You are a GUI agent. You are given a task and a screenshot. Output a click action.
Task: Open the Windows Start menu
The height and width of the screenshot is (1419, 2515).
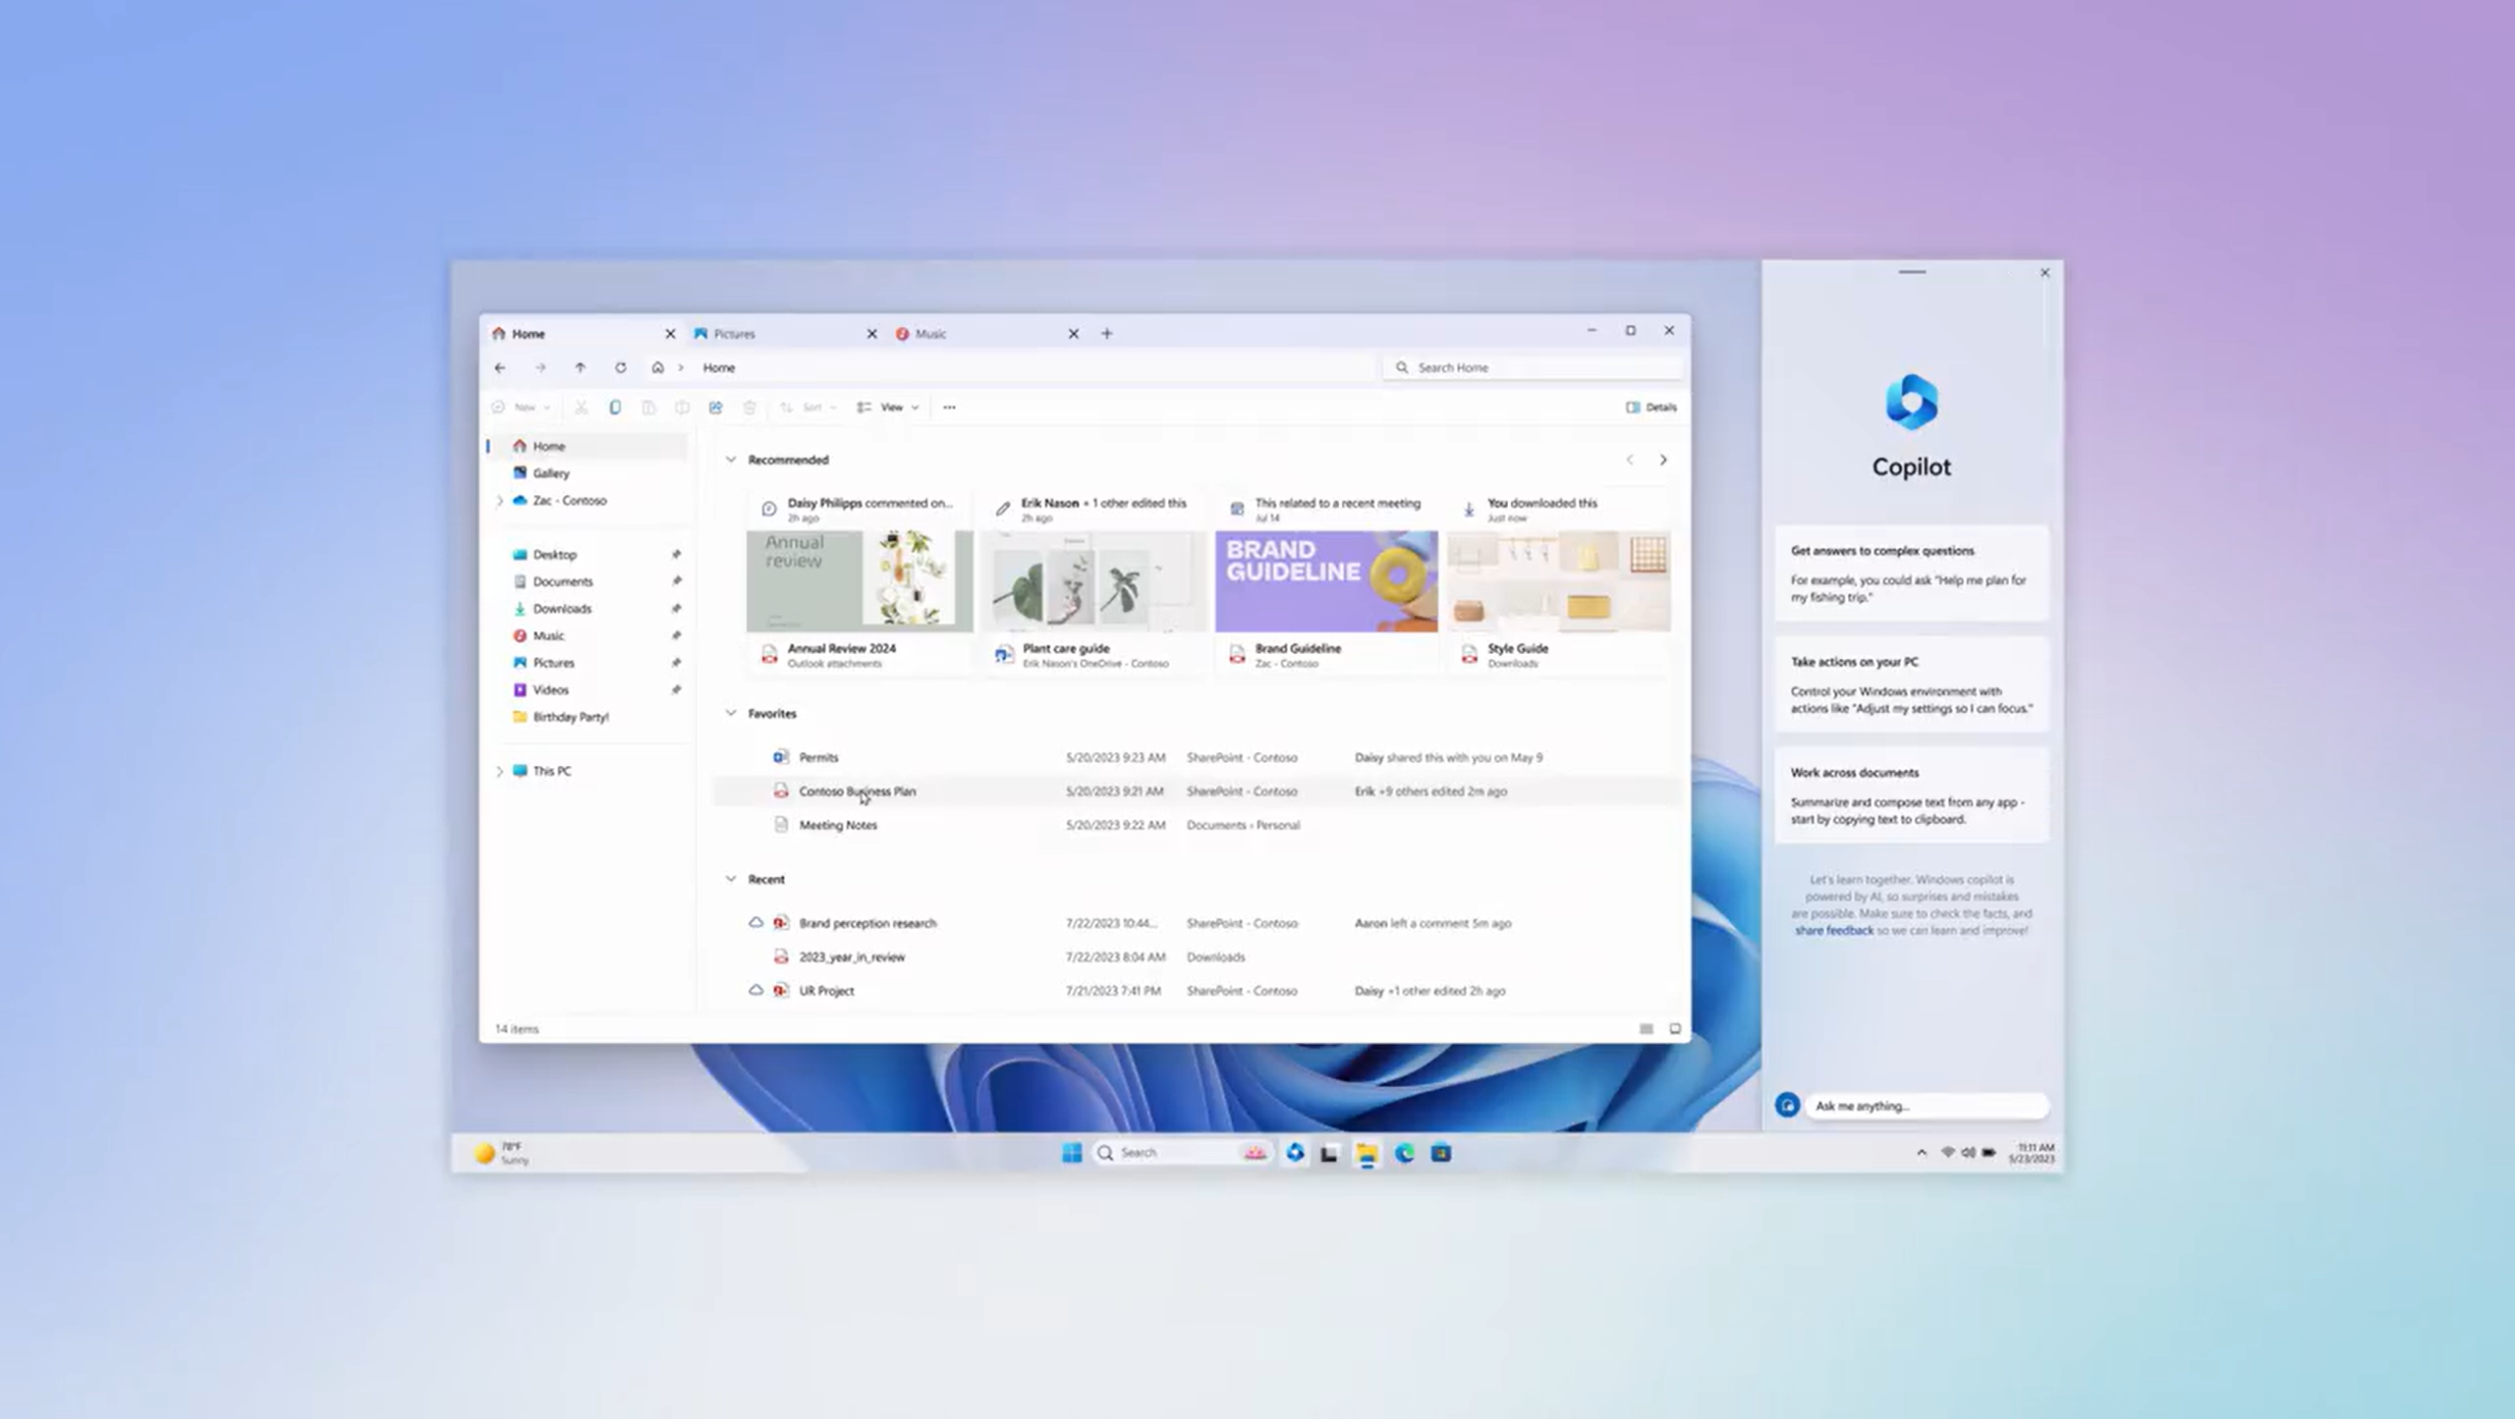pos(1072,1153)
